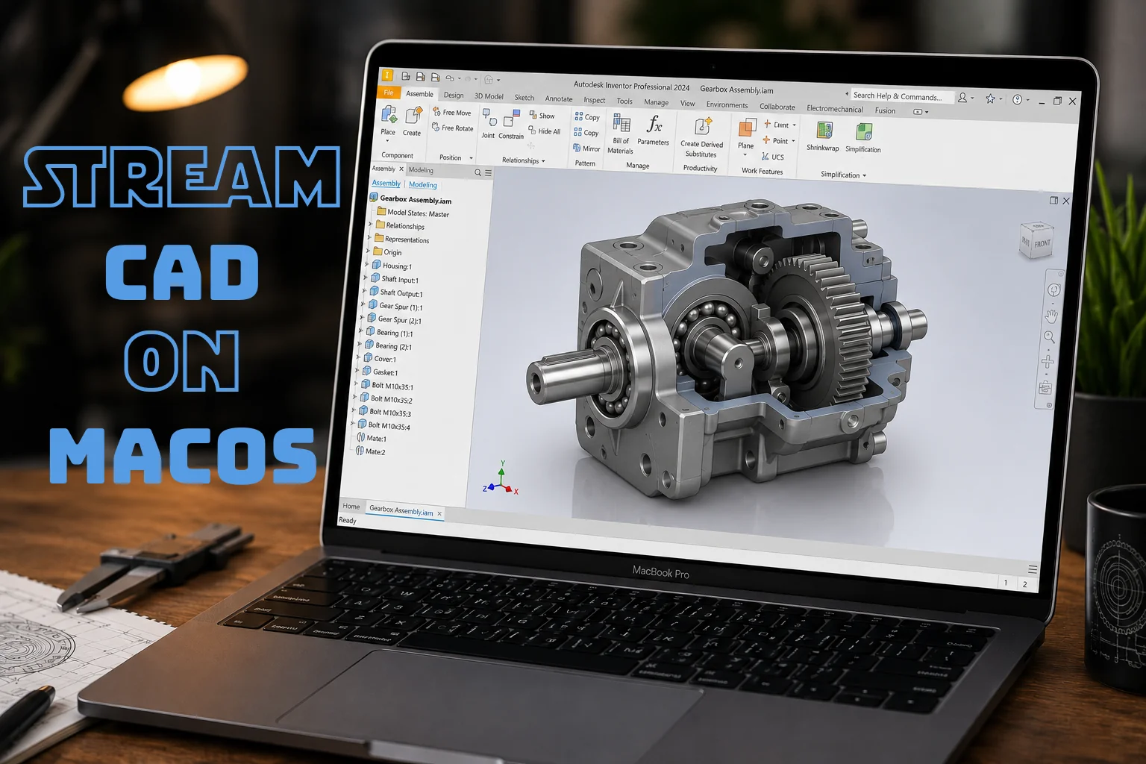
Task: Open the Plane button dropdown arrow
Action: pos(745,154)
